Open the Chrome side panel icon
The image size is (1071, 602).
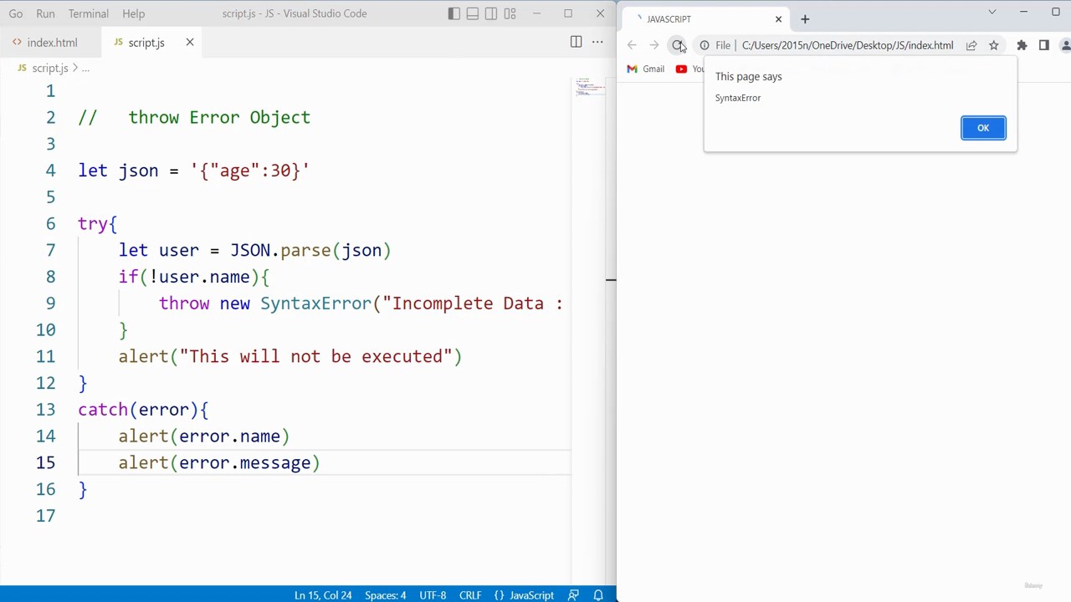[1043, 45]
